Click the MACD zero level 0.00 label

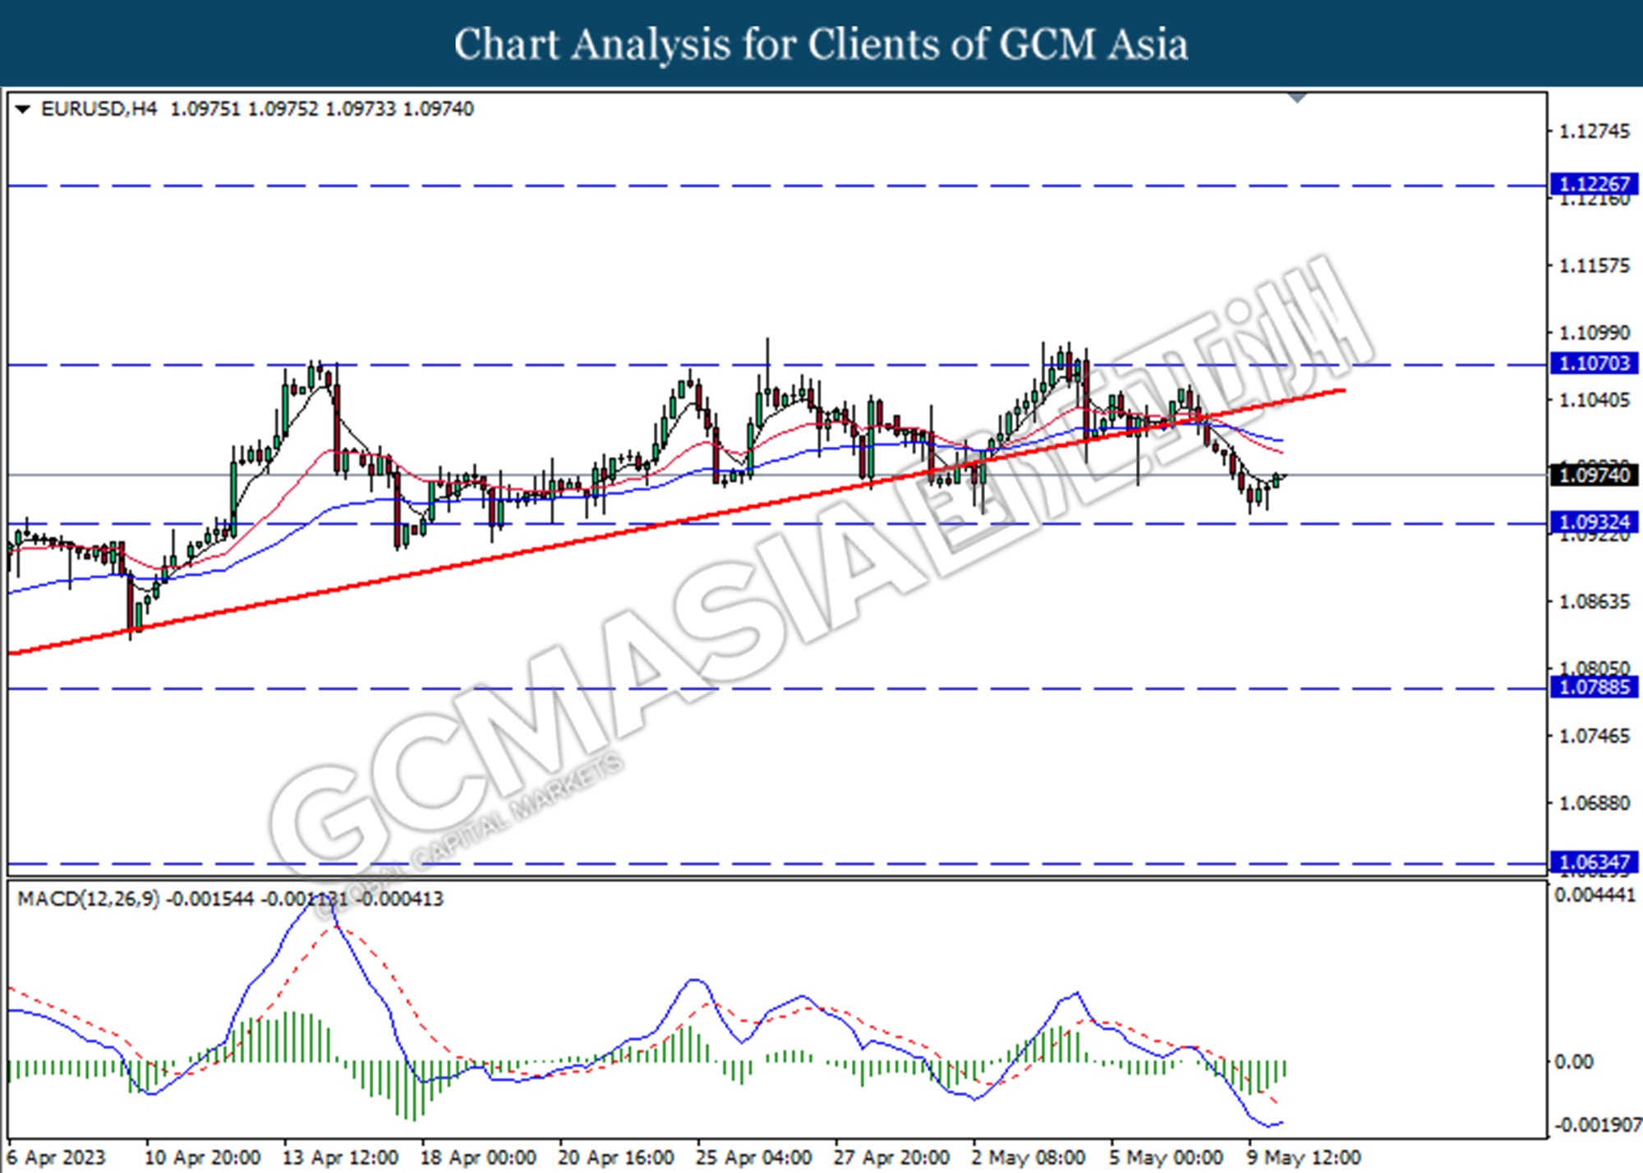(x=1574, y=1062)
